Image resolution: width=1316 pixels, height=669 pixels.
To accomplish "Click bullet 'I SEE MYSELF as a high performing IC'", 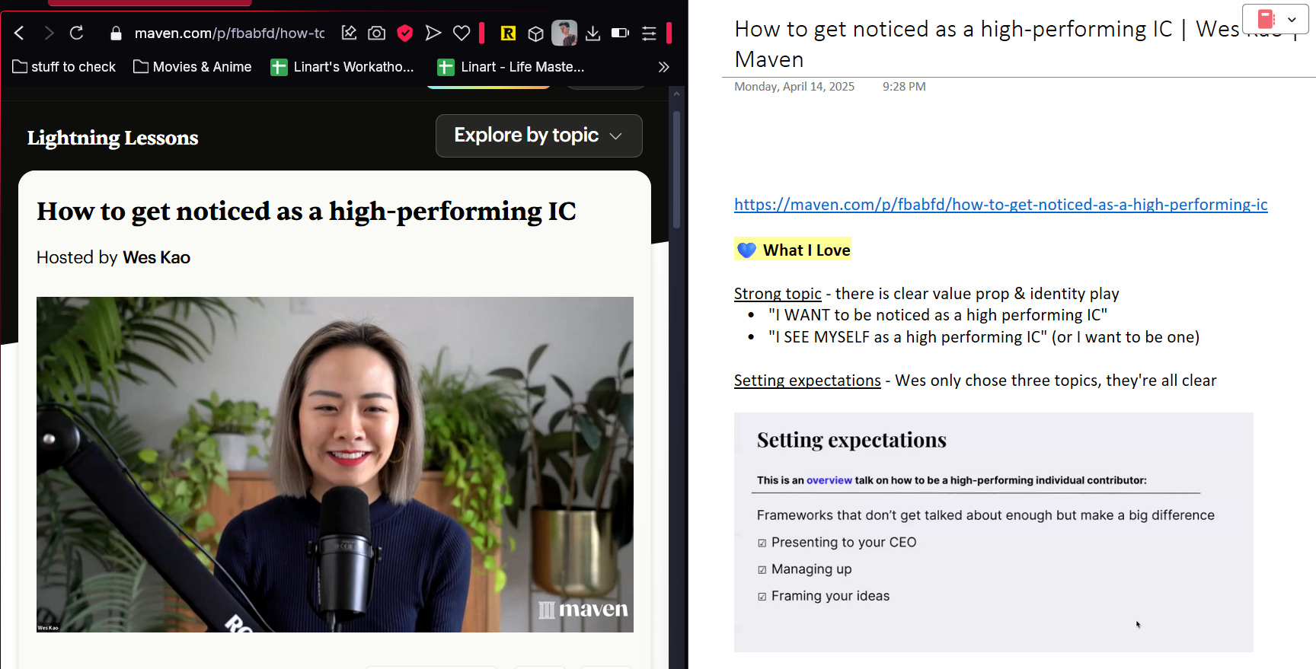I will pos(983,337).
